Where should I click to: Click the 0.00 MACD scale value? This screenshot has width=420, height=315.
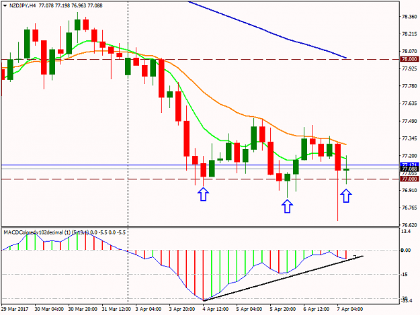click(405, 251)
